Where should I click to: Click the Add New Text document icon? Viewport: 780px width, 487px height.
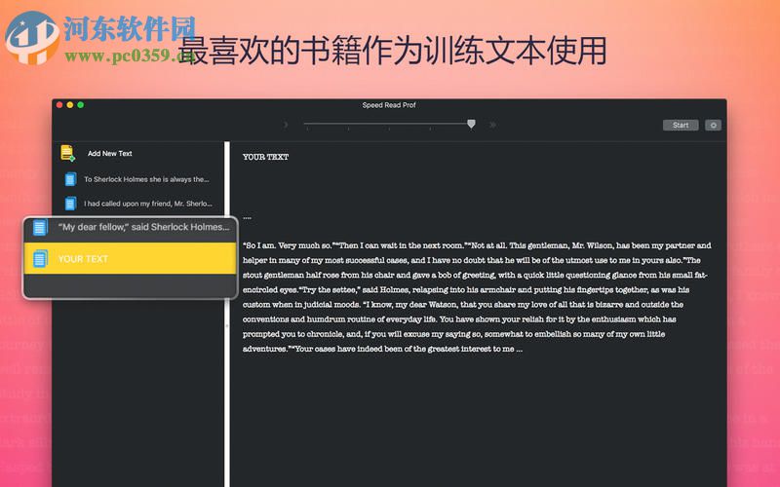point(67,153)
